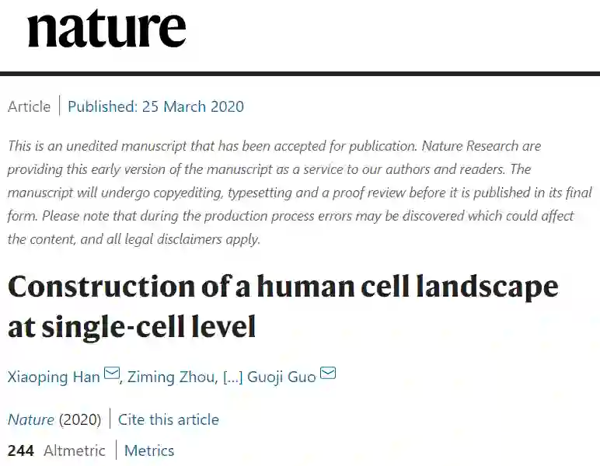Viewport: 600px width, 466px height.
Task: Click the envelope icon after Xiaoping Han
Action: click(x=112, y=375)
